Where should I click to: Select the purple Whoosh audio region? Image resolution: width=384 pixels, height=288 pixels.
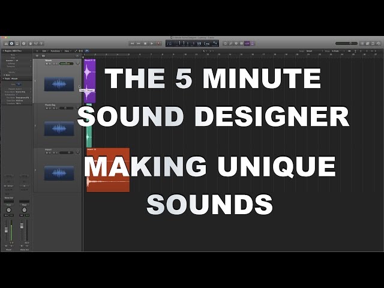click(89, 81)
